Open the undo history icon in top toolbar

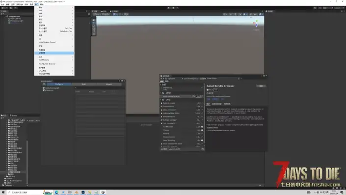tap(315, 8)
